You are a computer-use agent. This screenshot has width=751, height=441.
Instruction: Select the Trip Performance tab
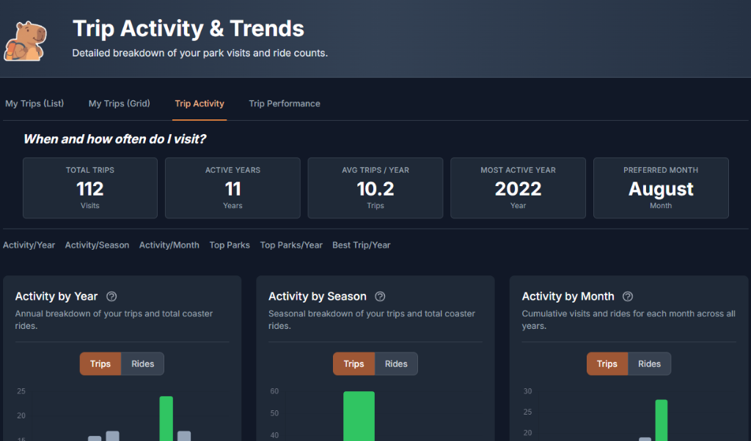(x=285, y=103)
